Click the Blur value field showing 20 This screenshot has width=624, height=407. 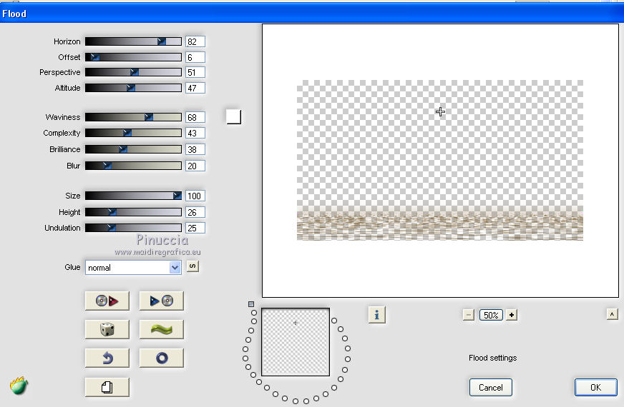point(195,166)
